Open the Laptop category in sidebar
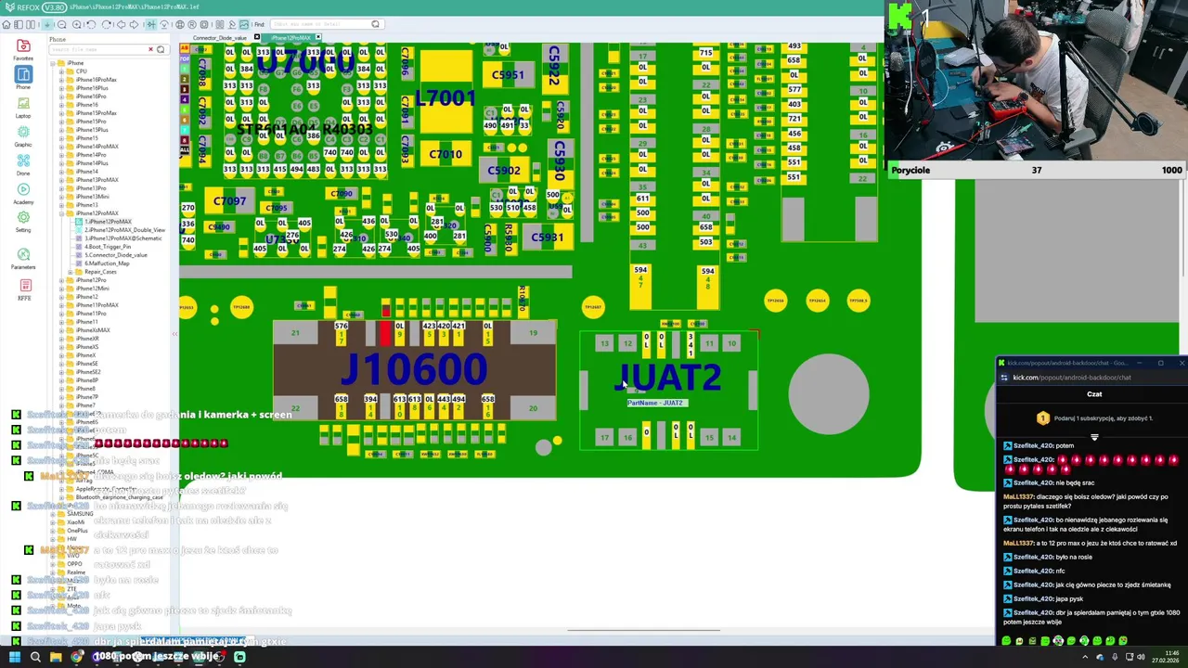This screenshot has width=1188, height=668. tap(23, 107)
